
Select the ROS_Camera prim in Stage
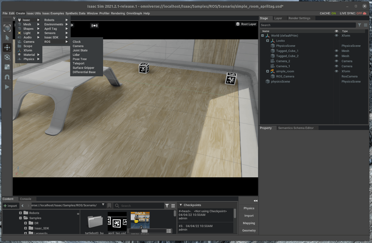click(x=285, y=76)
